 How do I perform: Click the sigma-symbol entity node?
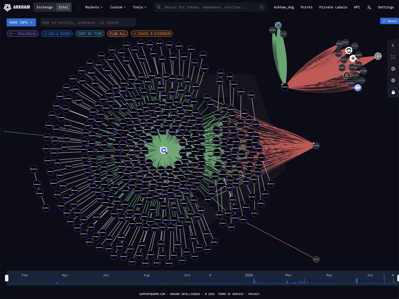pos(347,75)
